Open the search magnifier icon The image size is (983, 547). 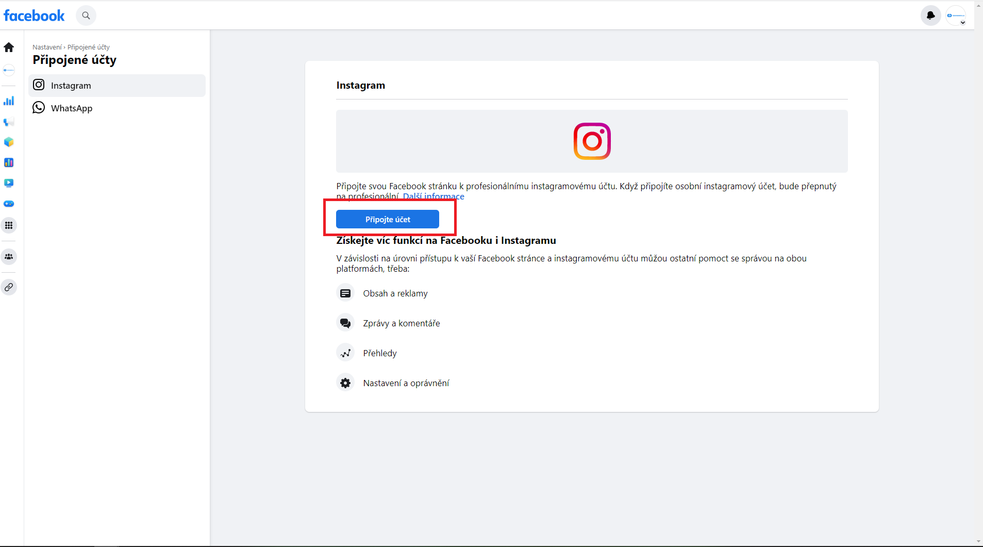point(86,15)
